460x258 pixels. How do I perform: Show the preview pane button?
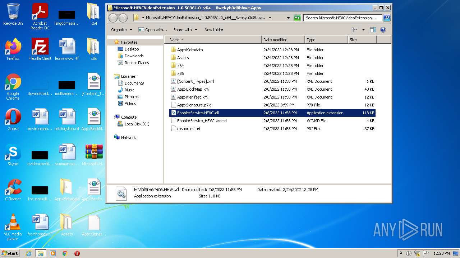pos(373,30)
